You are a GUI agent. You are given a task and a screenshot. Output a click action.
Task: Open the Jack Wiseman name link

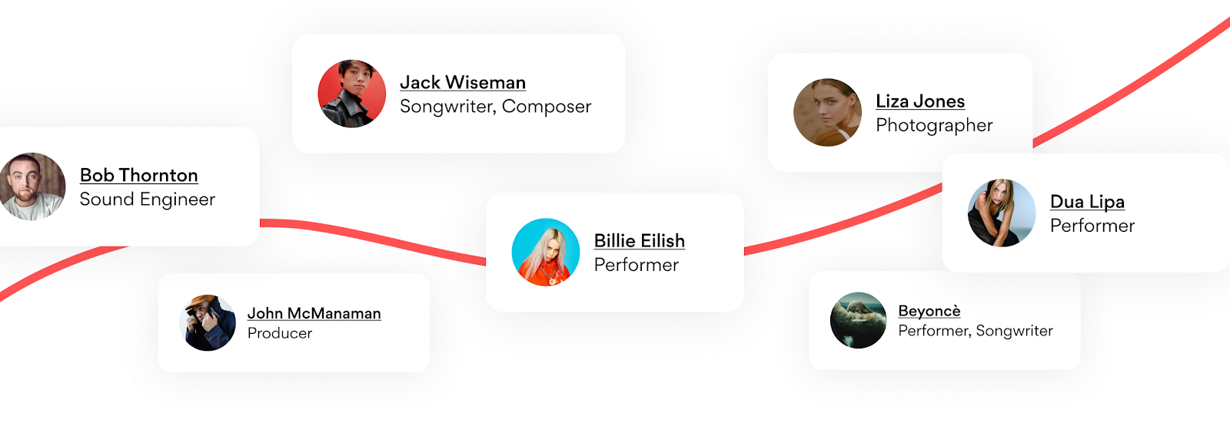463,83
